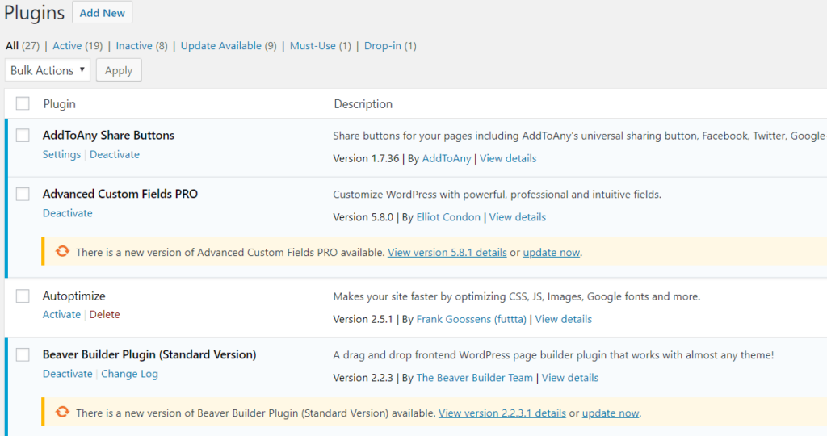View details for AddToAny Share Buttons
The image size is (827, 436).
click(x=508, y=159)
